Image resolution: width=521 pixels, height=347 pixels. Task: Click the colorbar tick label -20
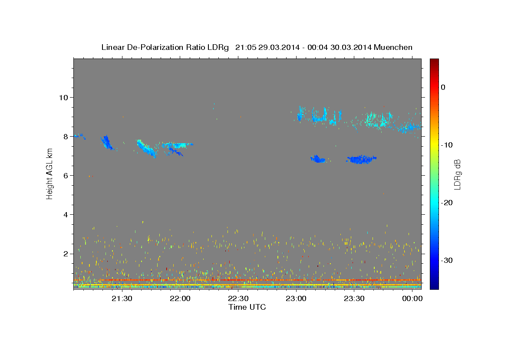447,203
